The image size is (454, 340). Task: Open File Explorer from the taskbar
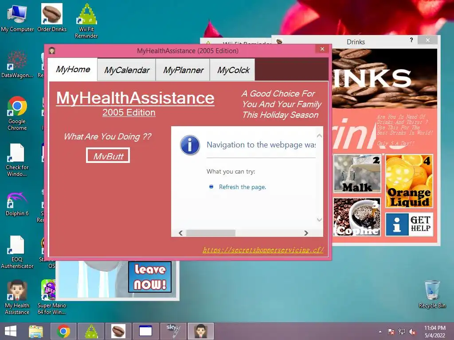tap(36, 331)
